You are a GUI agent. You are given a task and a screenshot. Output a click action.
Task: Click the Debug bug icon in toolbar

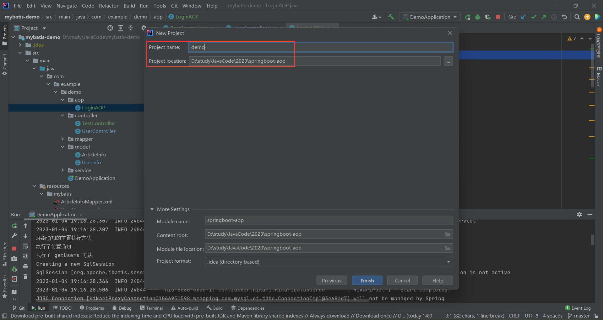pyautogui.click(x=478, y=17)
